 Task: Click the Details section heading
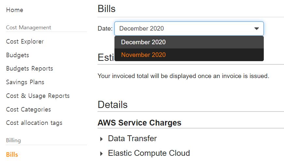pyautogui.click(x=112, y=105)
